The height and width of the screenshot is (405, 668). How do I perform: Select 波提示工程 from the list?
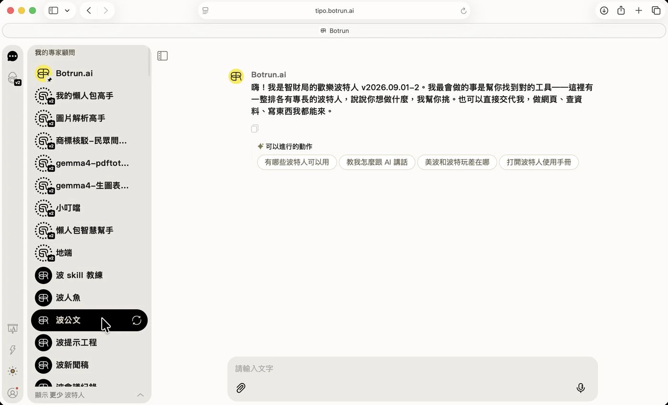(89, 343)
